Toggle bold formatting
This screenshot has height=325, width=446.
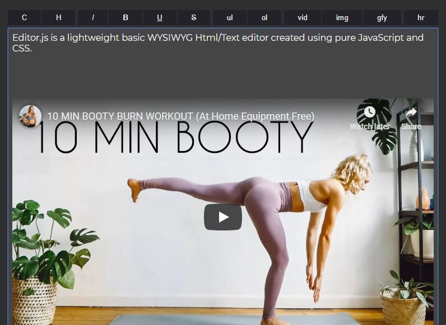(x=126, y=17)
